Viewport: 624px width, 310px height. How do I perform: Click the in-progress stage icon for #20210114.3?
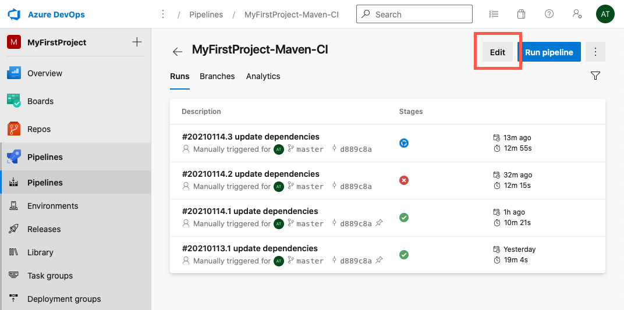[404, 143]
